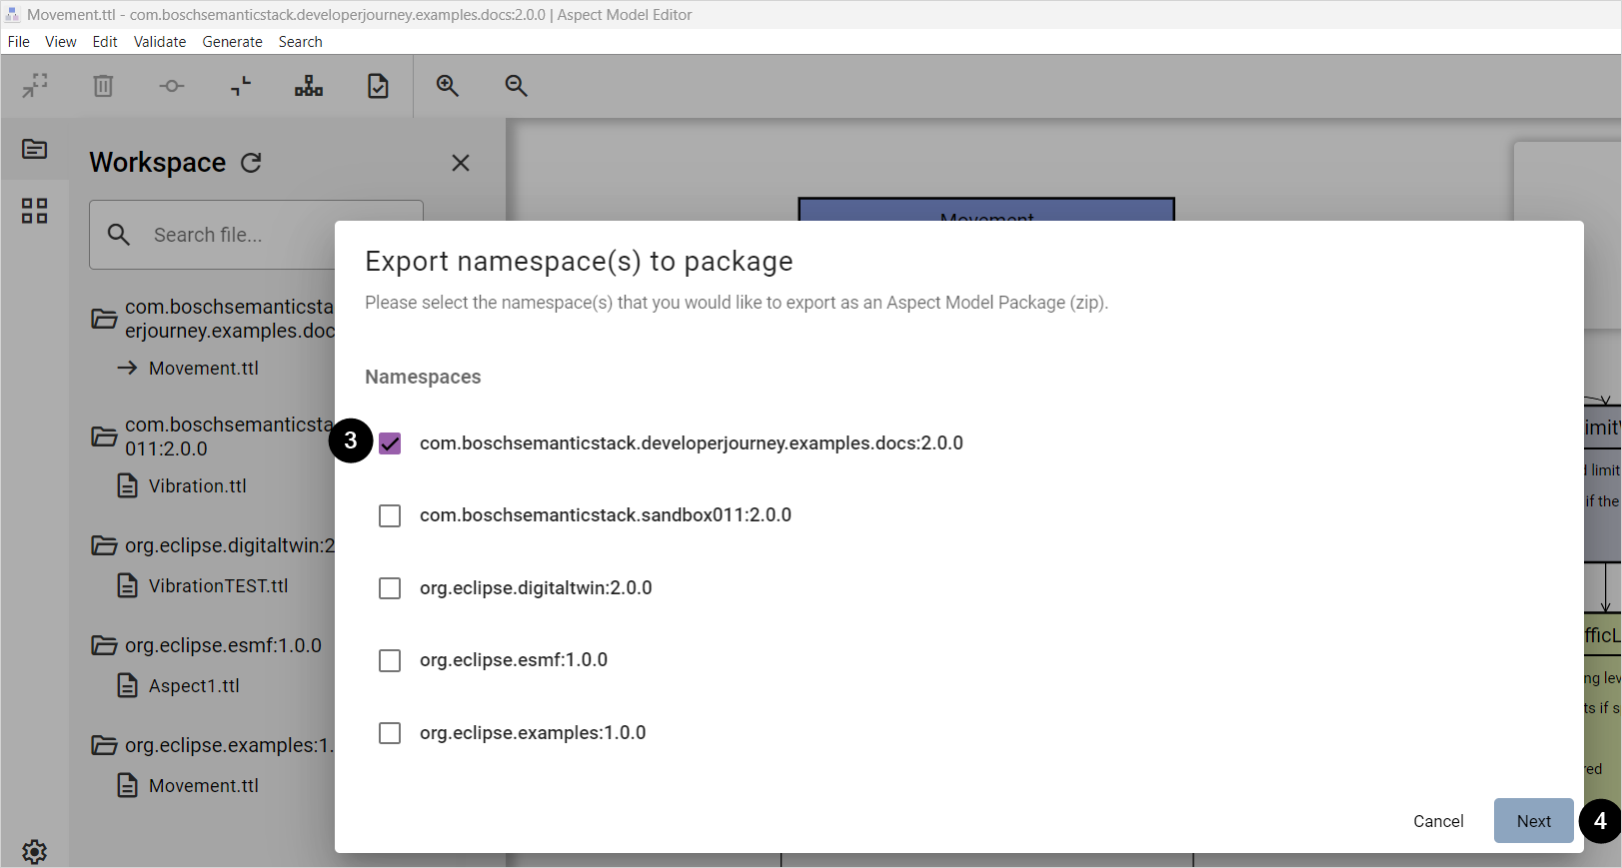
Task: Check the com.boschsemanticstack.sandbox011:2.0.0 namespace
Action: pos(390,515)
